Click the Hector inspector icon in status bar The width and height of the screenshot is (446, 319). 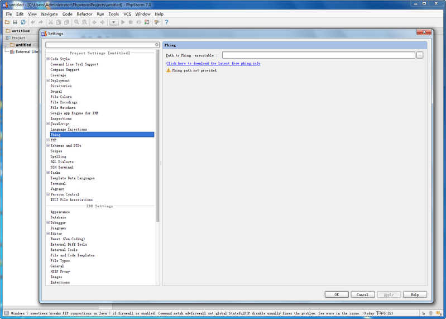(430, 313)
